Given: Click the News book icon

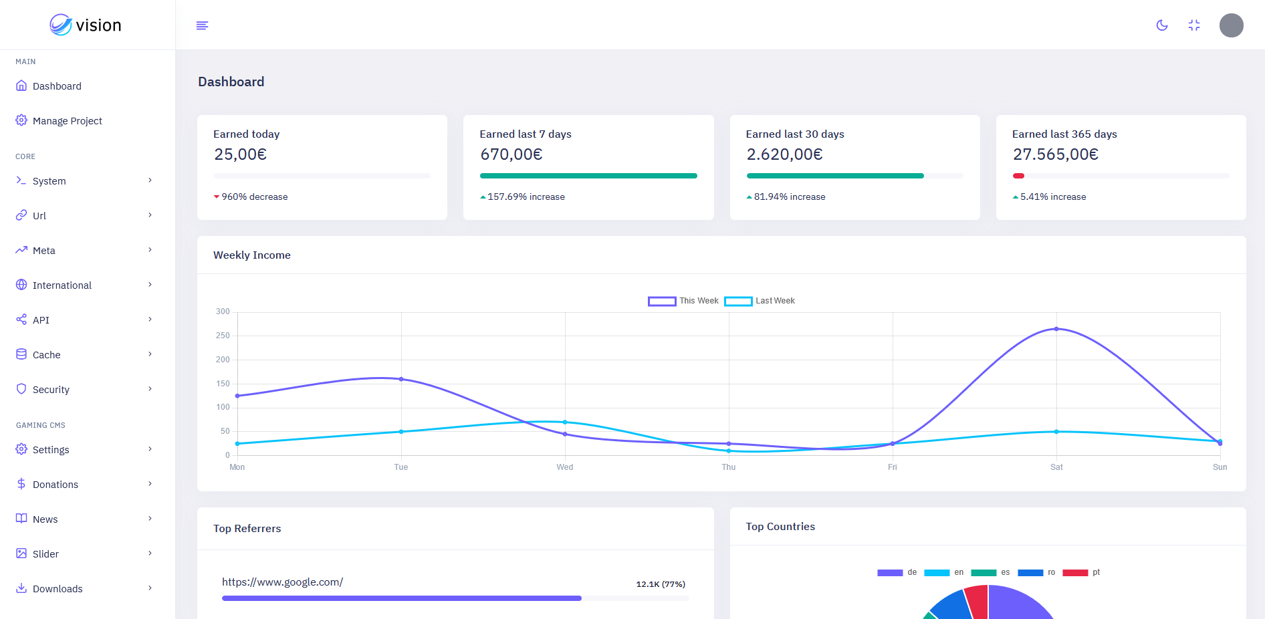Looking at the screenshot, I should point(21,519).
